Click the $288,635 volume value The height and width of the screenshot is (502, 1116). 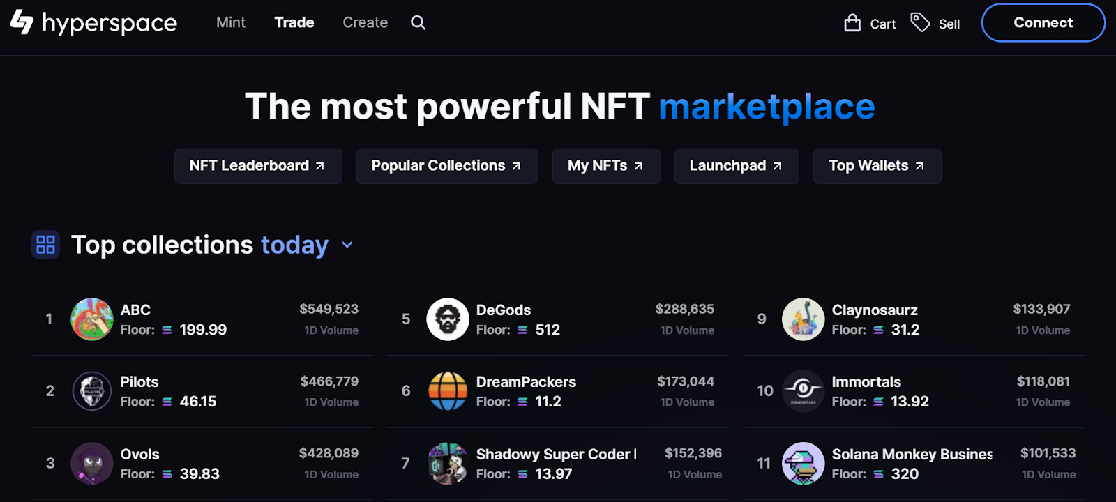coord(685,309)
